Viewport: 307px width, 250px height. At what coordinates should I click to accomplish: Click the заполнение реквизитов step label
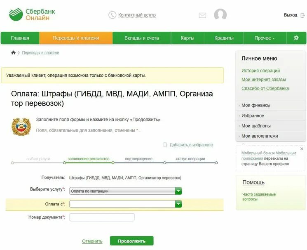tap(89, 159)
